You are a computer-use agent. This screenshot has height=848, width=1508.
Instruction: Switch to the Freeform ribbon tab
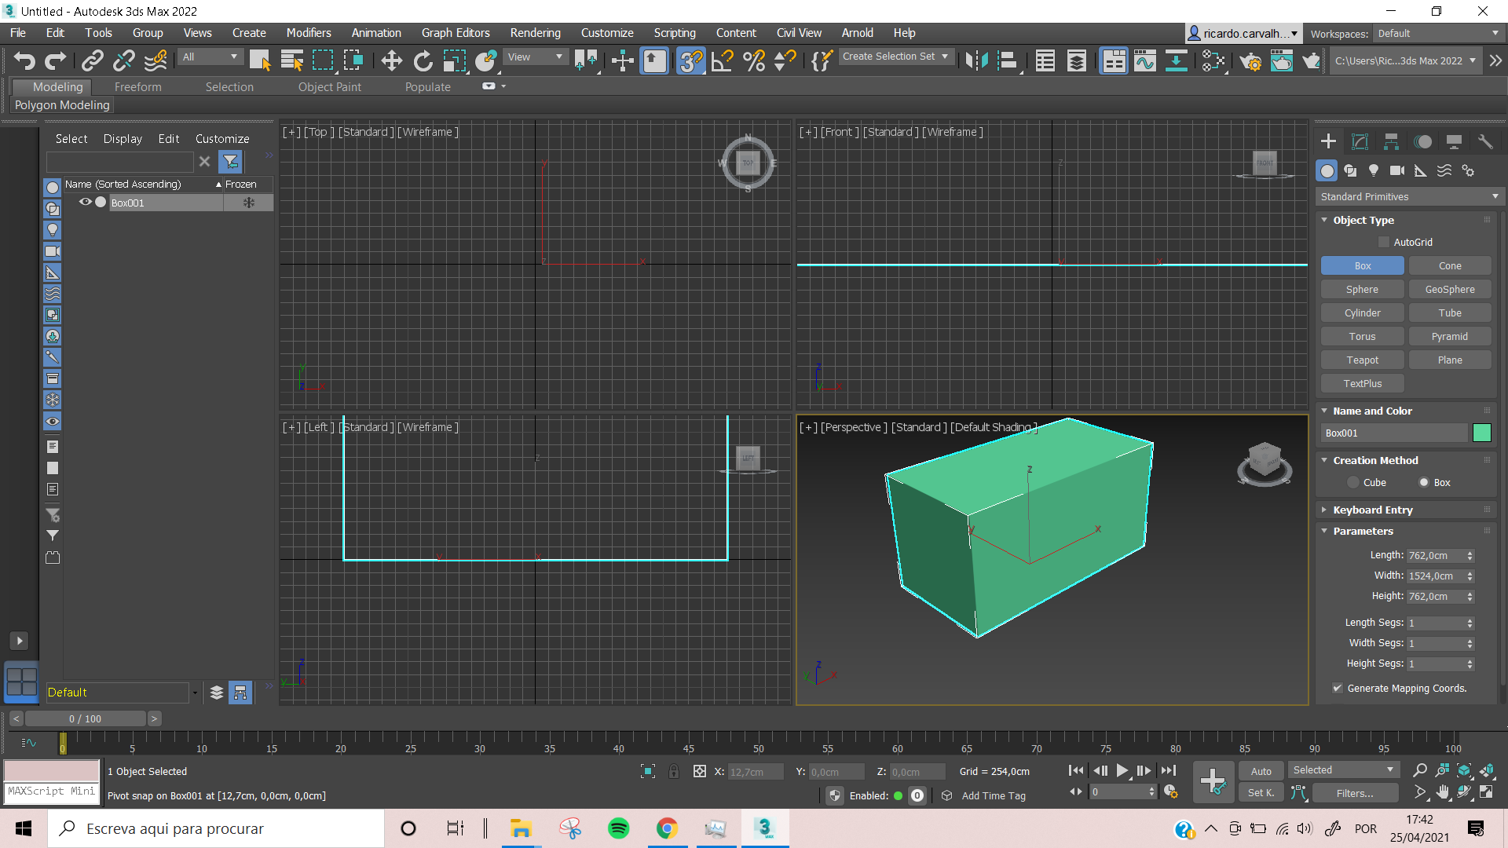click(137, 87)
